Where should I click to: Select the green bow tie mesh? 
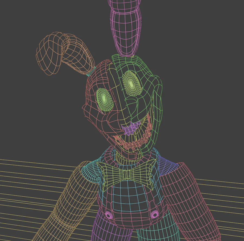(x=126, y=175)
